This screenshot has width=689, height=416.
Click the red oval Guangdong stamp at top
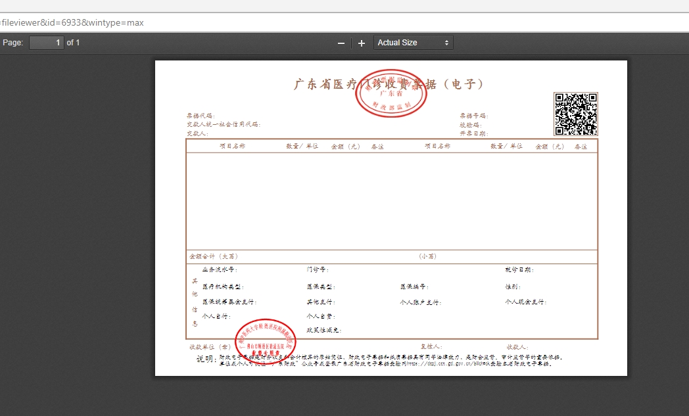point(391,93)
